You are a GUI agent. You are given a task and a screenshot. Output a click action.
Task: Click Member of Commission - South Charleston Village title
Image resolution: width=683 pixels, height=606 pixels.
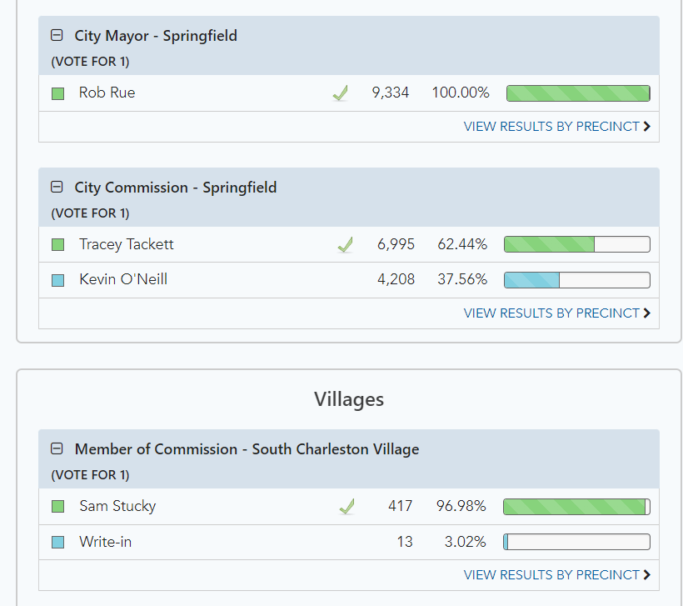coord(247,449)
